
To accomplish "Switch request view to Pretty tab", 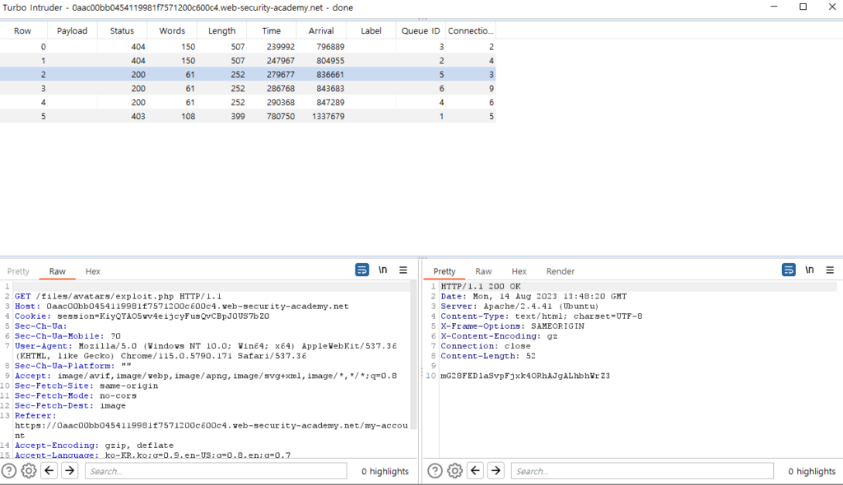I will point(18,271).
